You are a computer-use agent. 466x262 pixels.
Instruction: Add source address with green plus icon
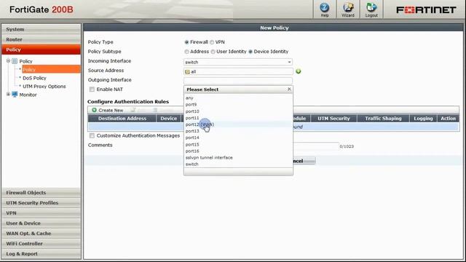(x=299, y=71)
